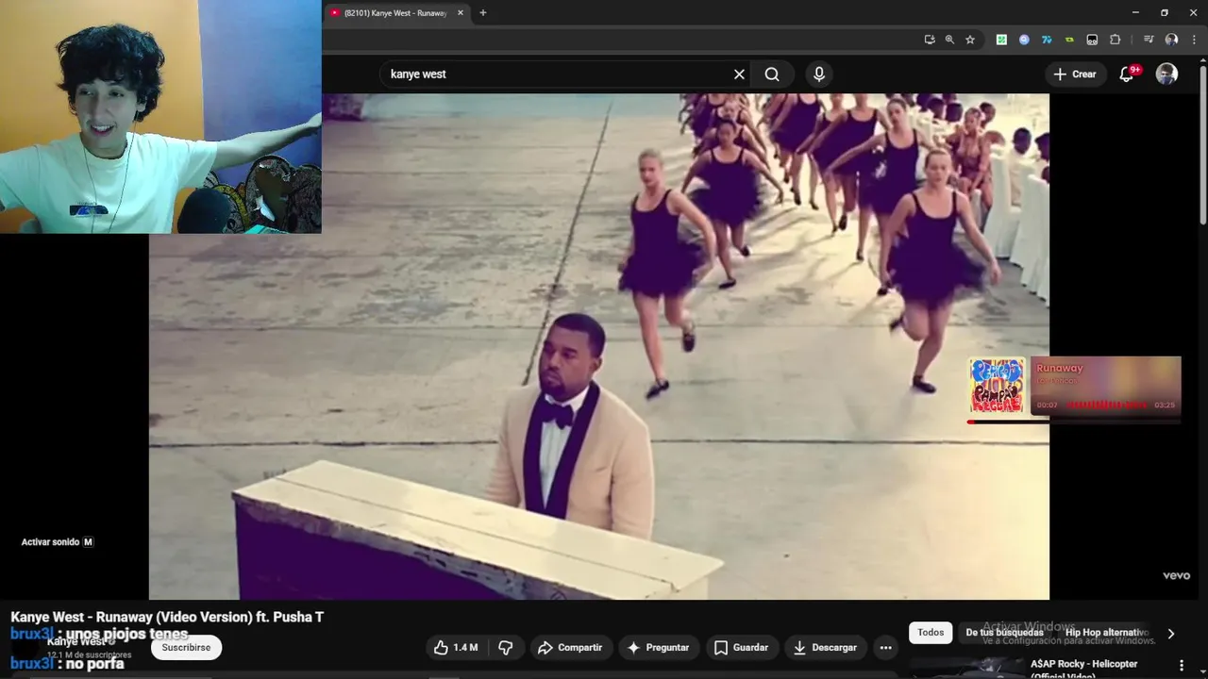Screen dimensions: 1208x679
Task: Click the YouTube search box with kanye west
Action: point(557,75)
